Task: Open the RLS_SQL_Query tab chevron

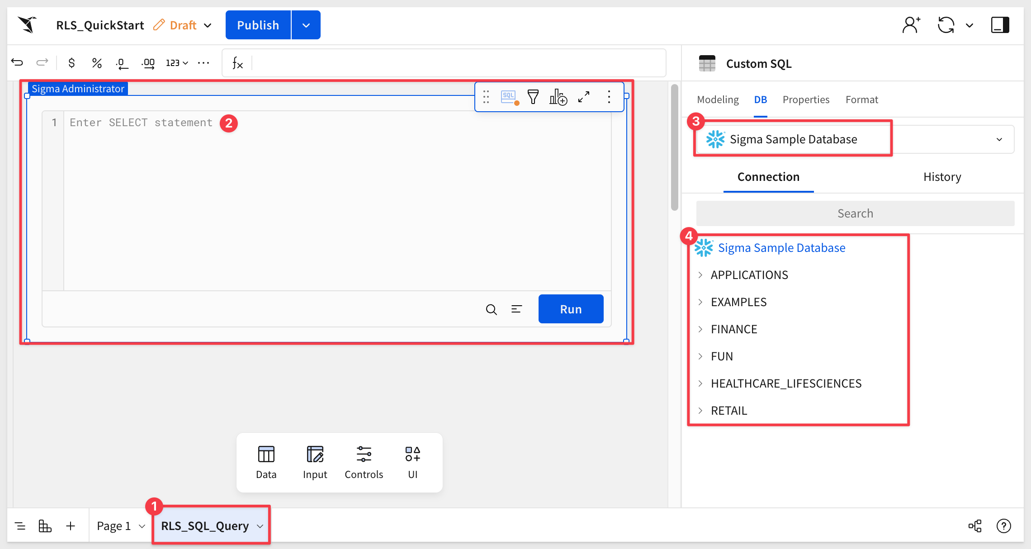Action: pos(260,526)
